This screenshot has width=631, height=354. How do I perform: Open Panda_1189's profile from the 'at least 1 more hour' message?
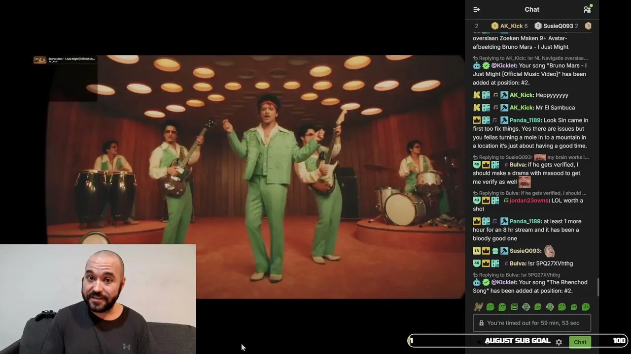(526, 221)
